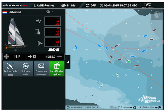Click the finish flag icon in status bar

click(x=160, y=107)
